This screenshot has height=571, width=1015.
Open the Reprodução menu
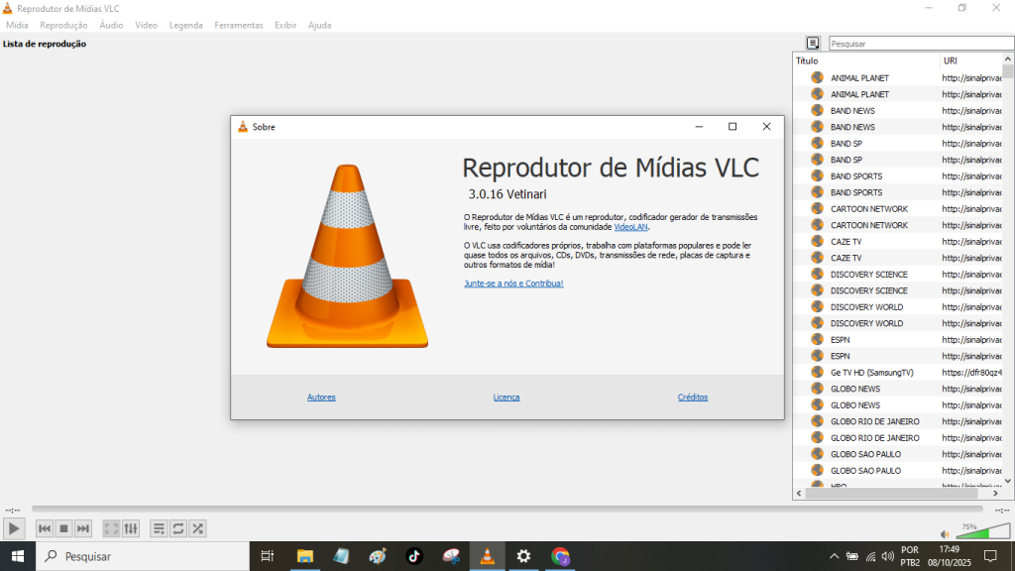(63, 25)
